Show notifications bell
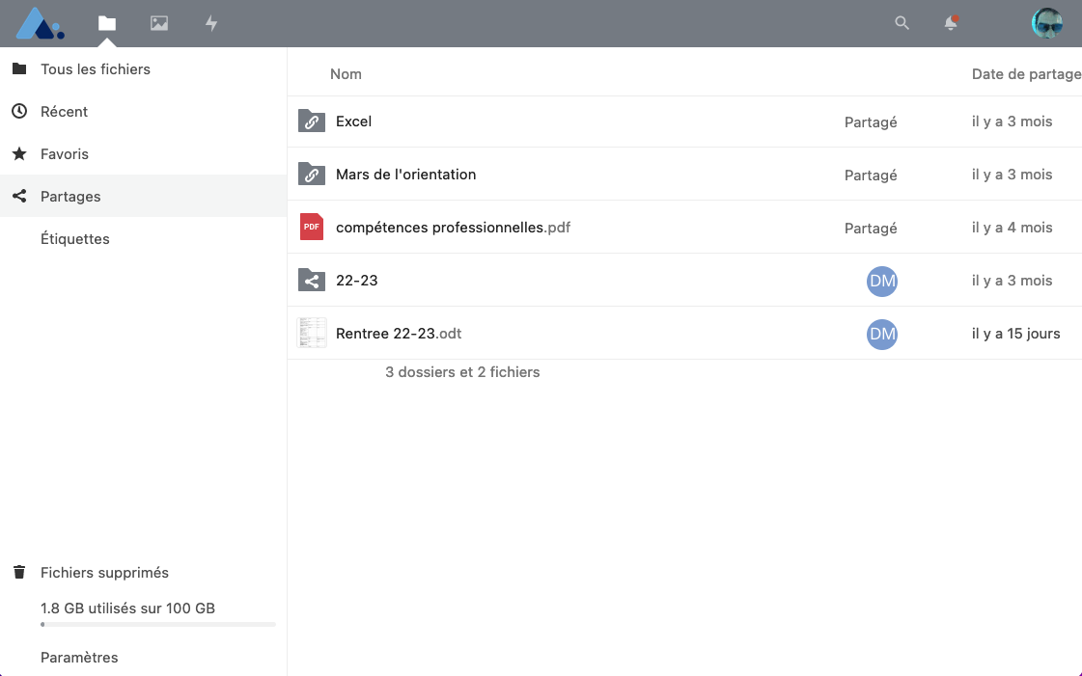 click(951, 23)
